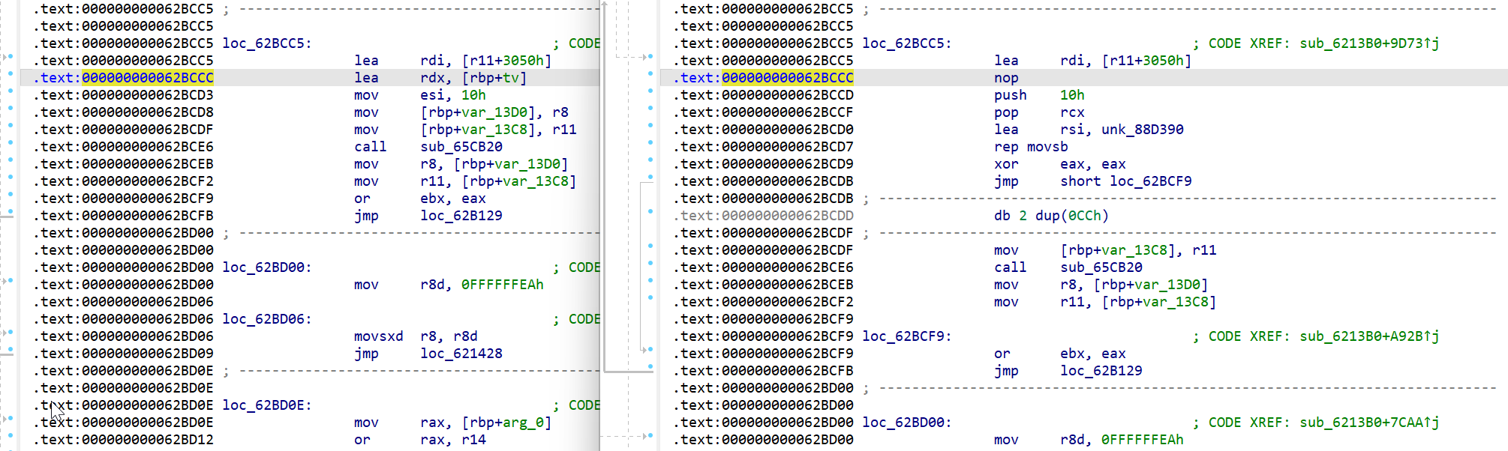
Task: Click loc_621428 jump target in left pane
Action: pos(461,354)
